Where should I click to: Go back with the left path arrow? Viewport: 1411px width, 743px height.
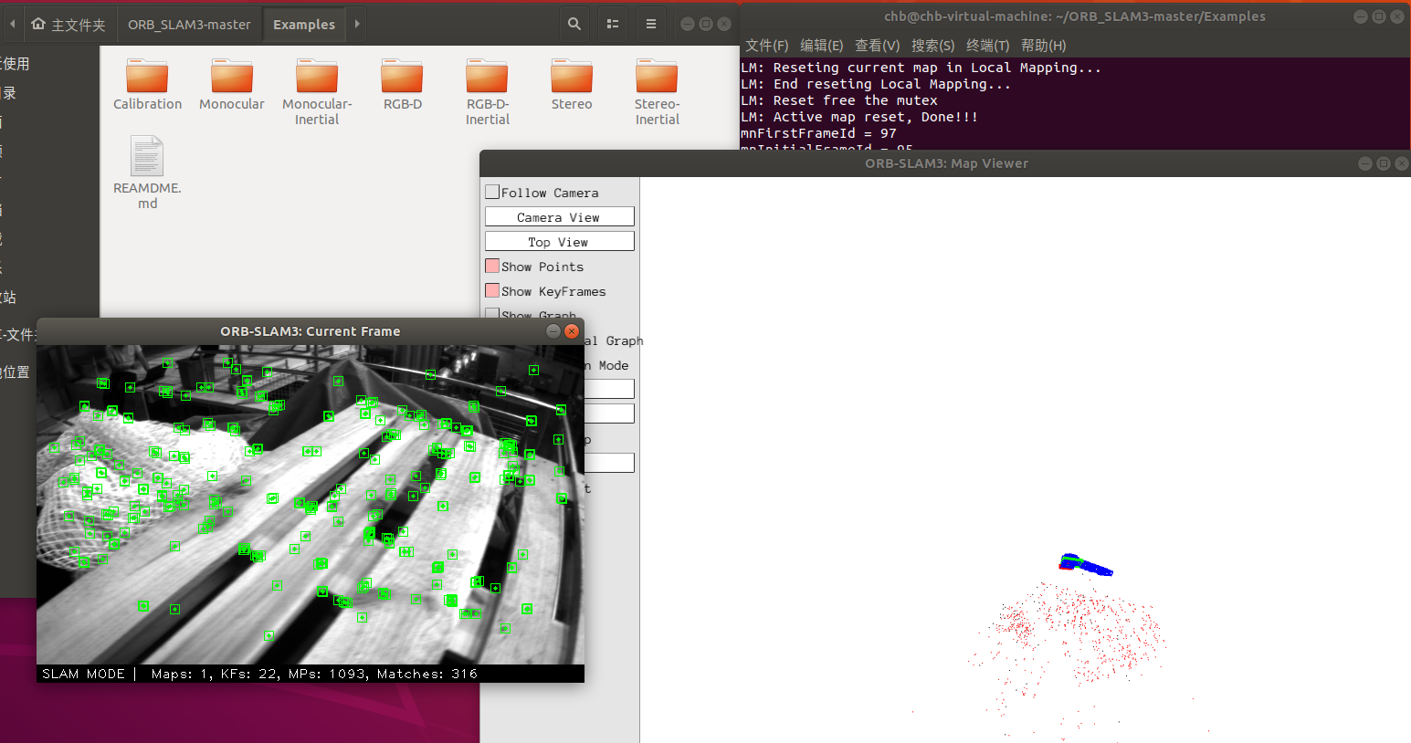pos(13,24)
